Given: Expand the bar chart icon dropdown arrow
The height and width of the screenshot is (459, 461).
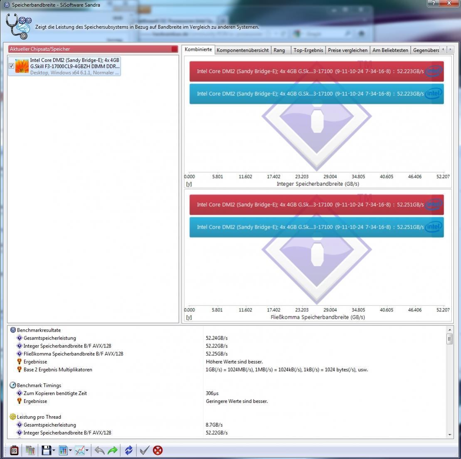Looking at the screenshot, I should [x=70, y=450].
